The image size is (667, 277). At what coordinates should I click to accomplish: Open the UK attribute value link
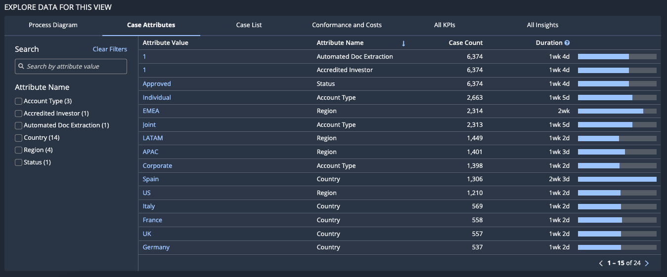pyautogui.click(x=147, y=234)
